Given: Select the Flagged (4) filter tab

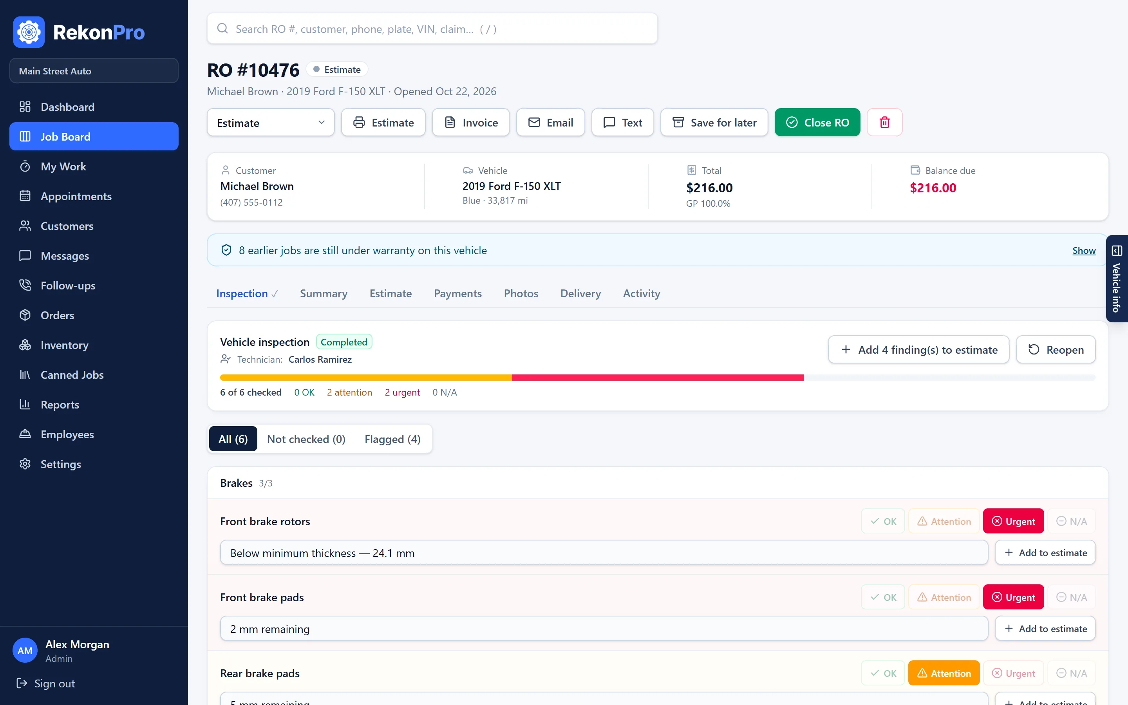Looking at the screenshot, I should pyautogui.click(x=392, y=439).
